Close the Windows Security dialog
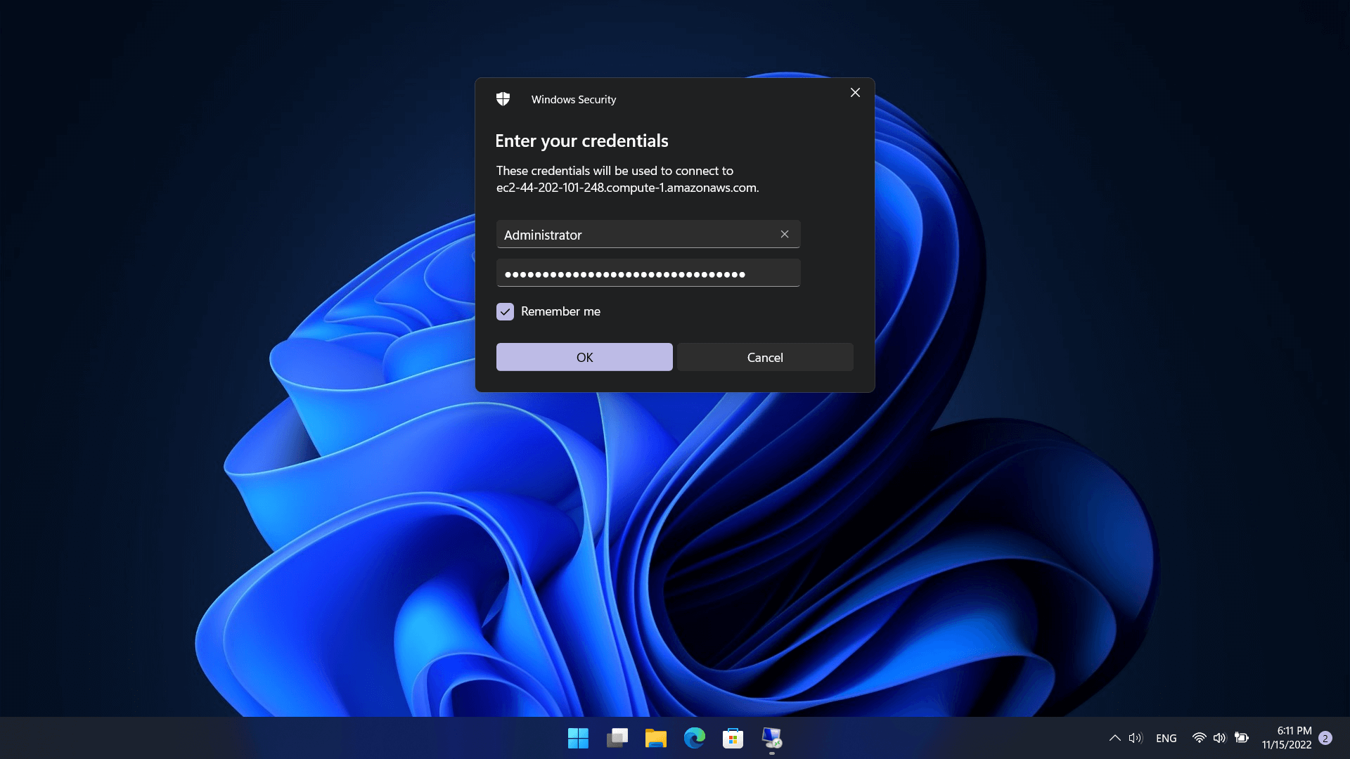This screenshot has width=1350, height=759. (x=855, y=93)
